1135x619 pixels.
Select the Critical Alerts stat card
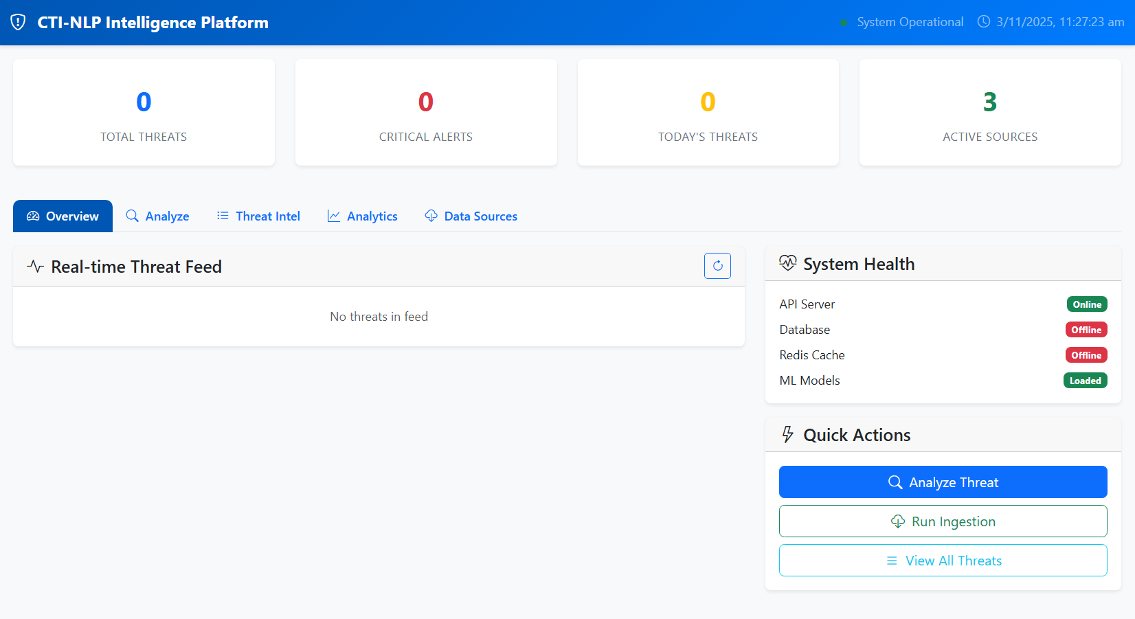point(426,113)
